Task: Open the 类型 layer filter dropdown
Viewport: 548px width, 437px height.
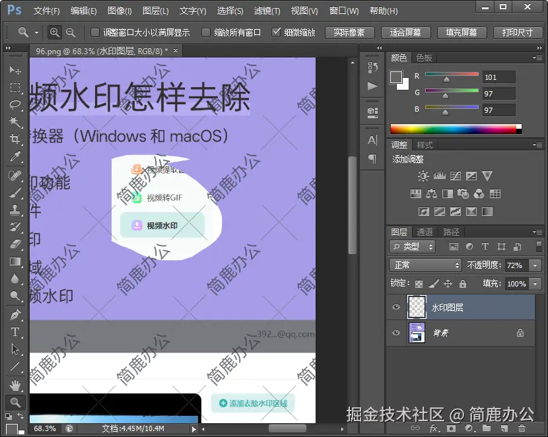Action: point(412,246)
